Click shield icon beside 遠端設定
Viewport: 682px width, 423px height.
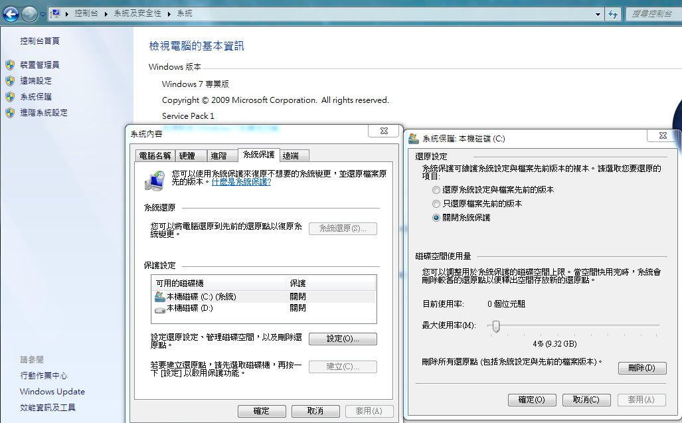tap(10, 81)
